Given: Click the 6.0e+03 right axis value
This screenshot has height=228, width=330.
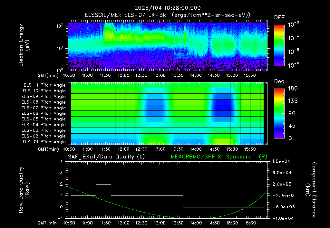Looking at the screenshot, I should [282, 173].
